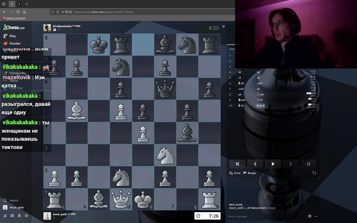Select move Bxg4 in the move list
This screenshot has height=223, width=357.
pyautogui.click(x=260, y=94)
